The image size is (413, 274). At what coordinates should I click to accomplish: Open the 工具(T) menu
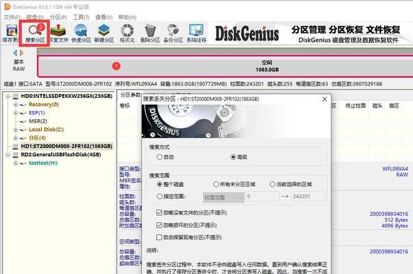click(81, 17)
